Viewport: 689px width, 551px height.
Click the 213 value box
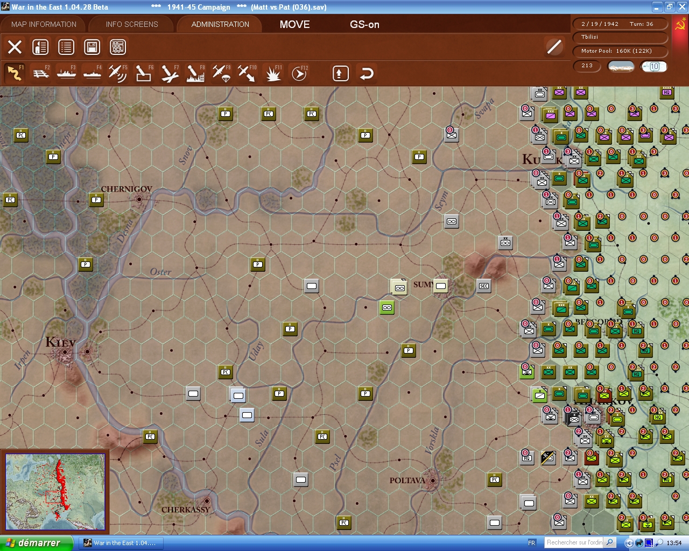(x=588, y=66)
